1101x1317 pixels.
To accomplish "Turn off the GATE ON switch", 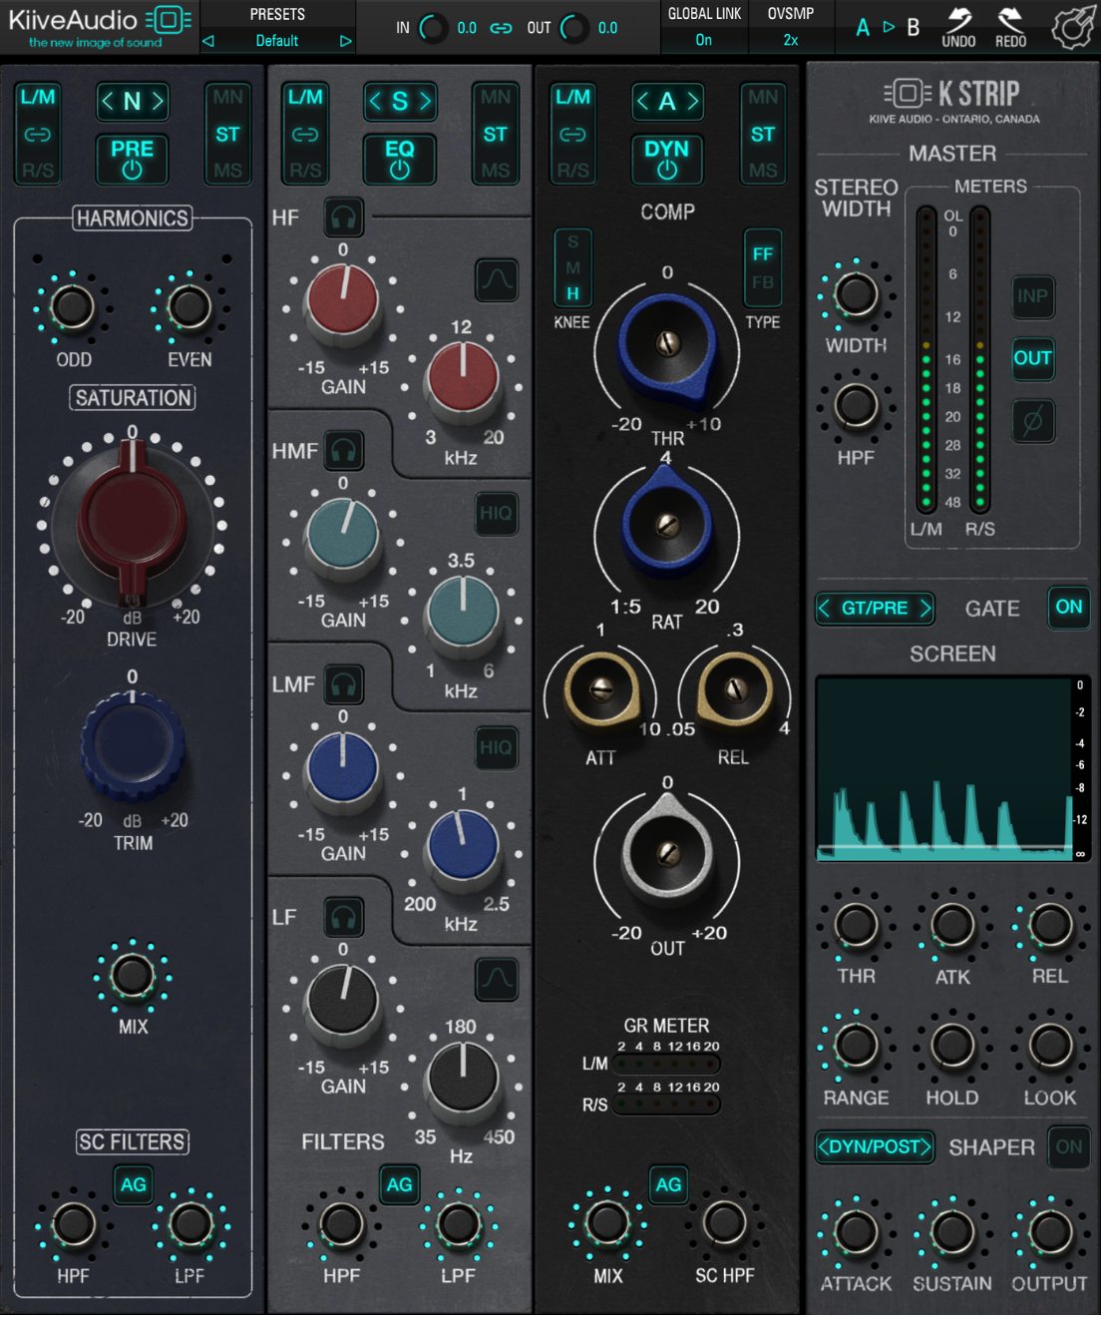I will [1068, 607].
